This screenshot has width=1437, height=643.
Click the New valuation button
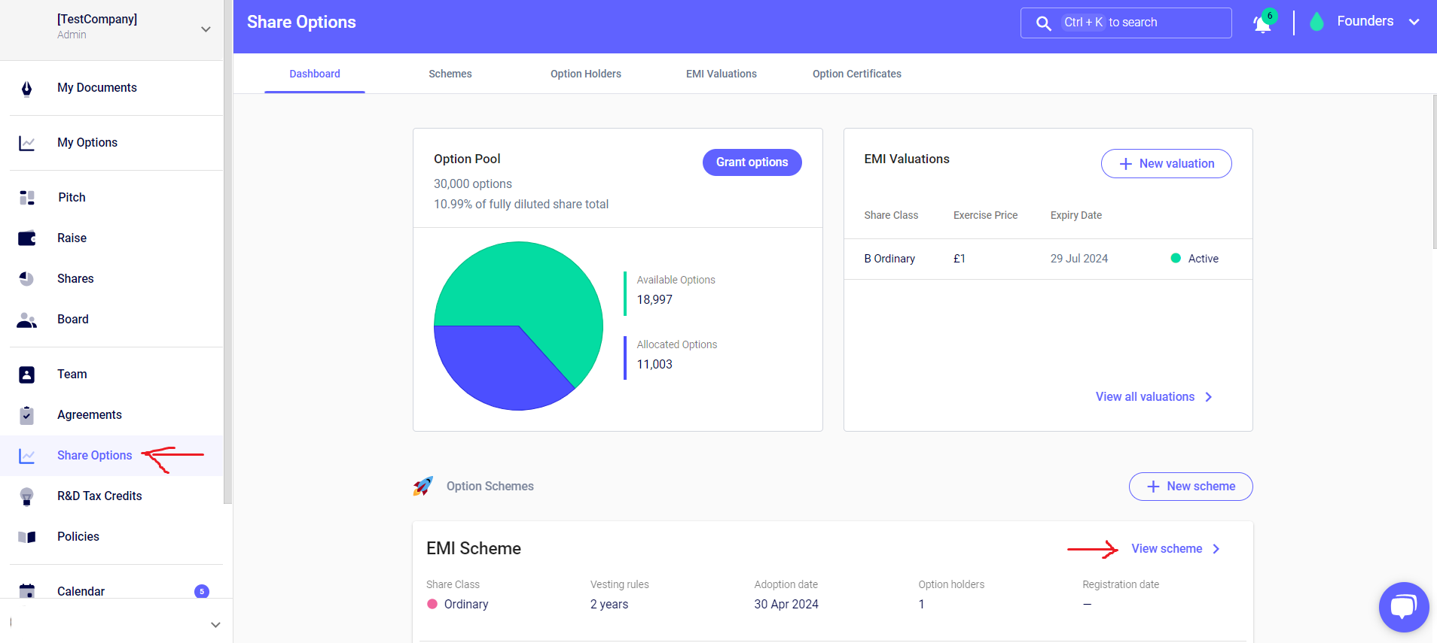point(1166,164)
